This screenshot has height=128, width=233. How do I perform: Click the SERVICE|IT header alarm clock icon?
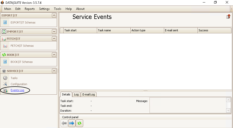(x=4, y=71)
